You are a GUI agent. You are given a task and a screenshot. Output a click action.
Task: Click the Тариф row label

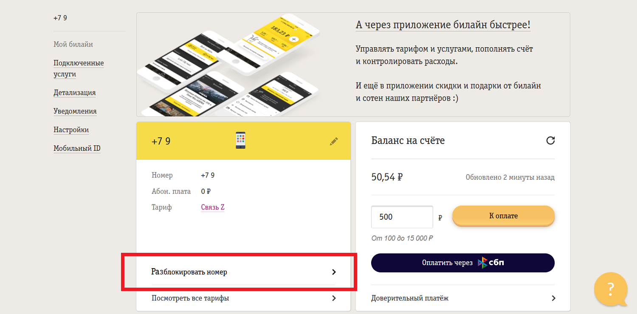tap(162, 207)
